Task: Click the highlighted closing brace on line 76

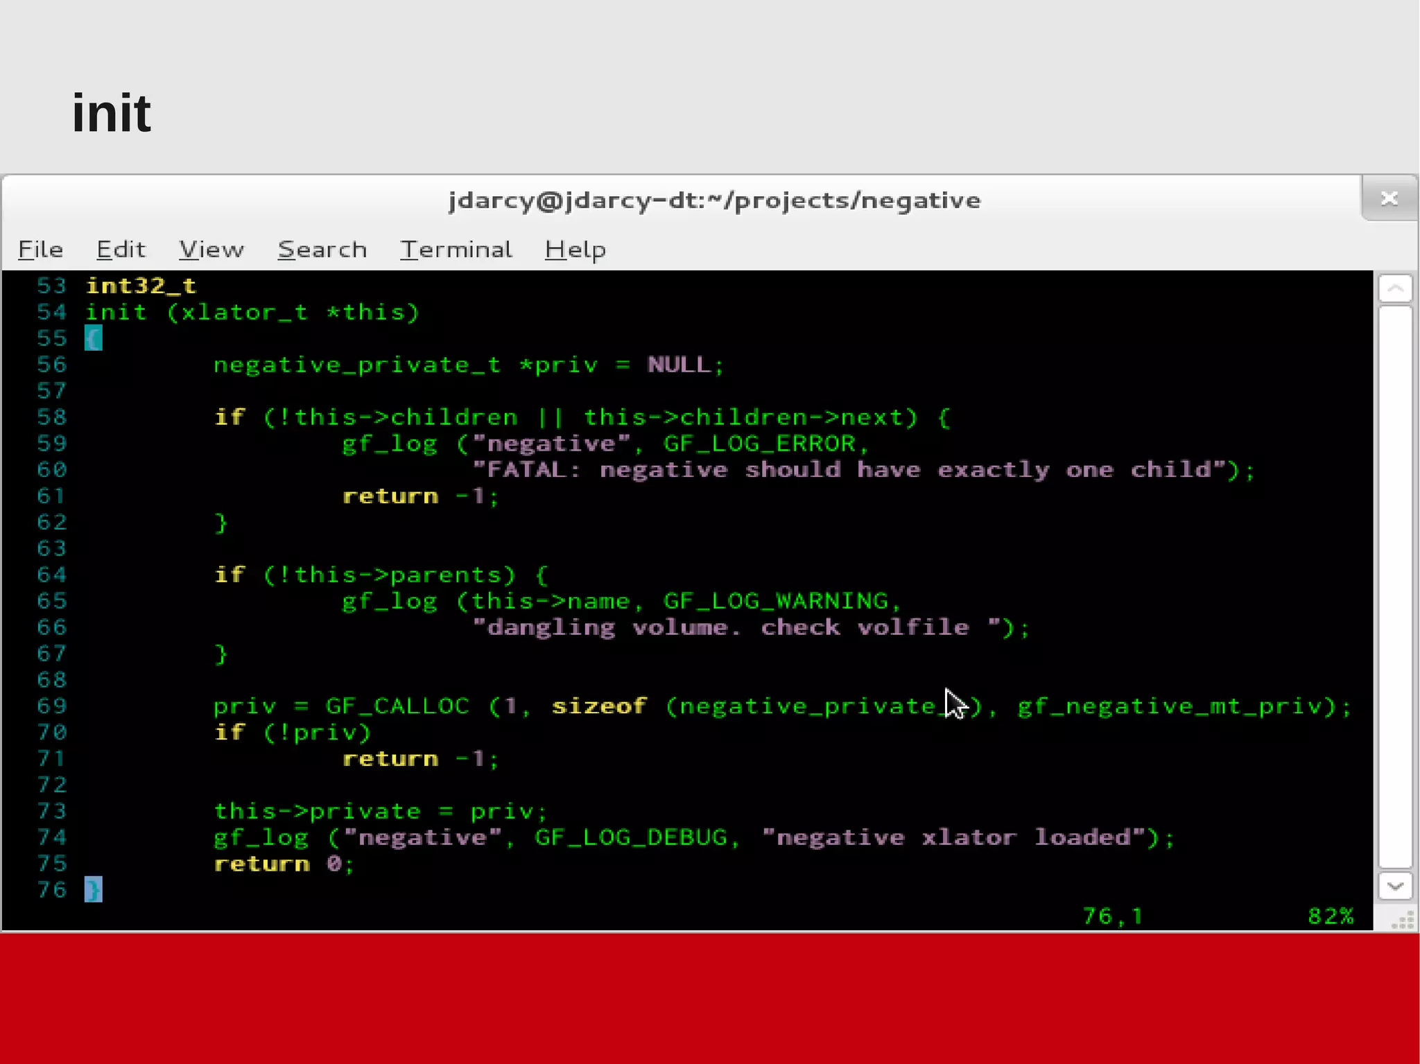Action: 93,889
